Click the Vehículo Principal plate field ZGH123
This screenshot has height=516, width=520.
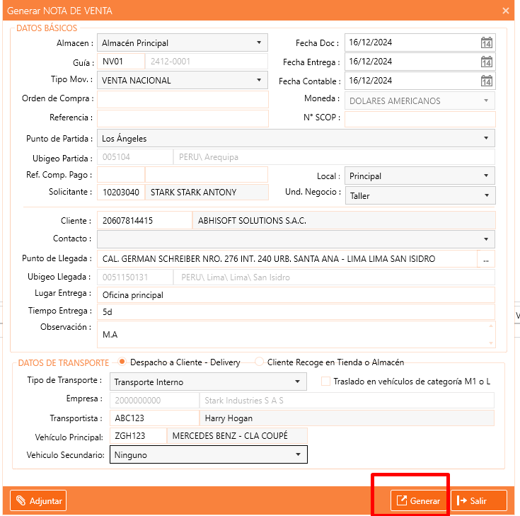click(x=138, y=436)
